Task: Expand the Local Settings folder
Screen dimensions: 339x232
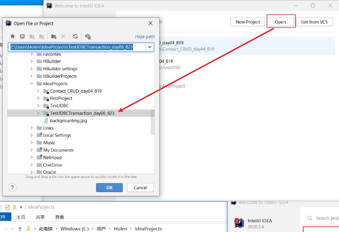Action: [x=32, y=135]
